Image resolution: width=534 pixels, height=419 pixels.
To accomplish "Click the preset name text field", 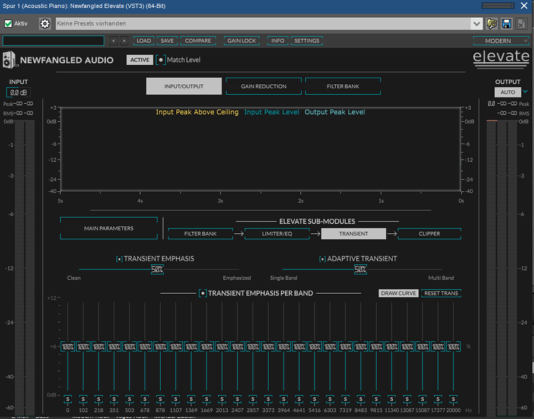I will 53,41.
